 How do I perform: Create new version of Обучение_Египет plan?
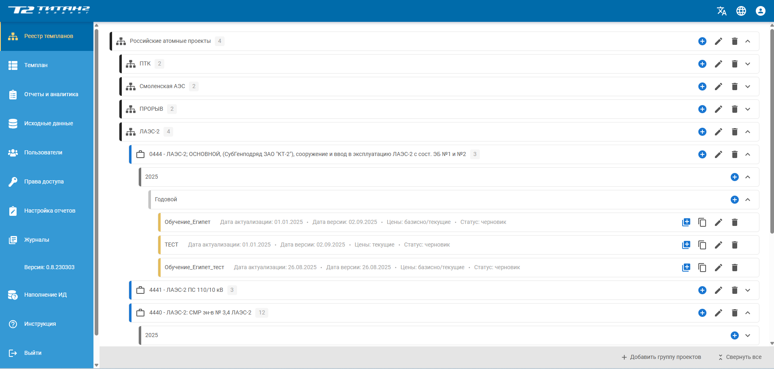(686, 222)
